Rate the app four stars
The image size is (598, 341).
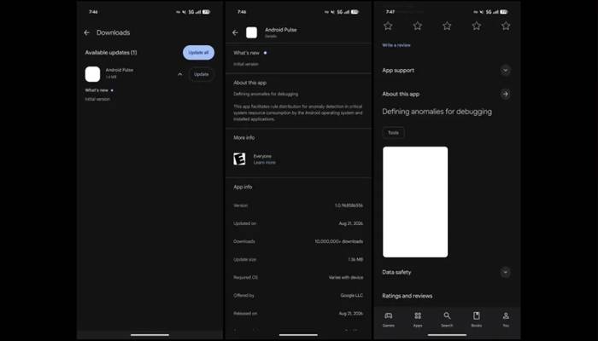[x=477, y=26]
